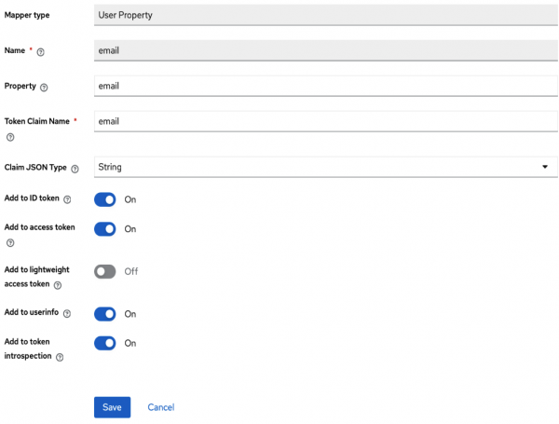Viewport: 559px width, 424px height.
Task: Open the Claim JSON Type dropdown
Action: point(325,167)
